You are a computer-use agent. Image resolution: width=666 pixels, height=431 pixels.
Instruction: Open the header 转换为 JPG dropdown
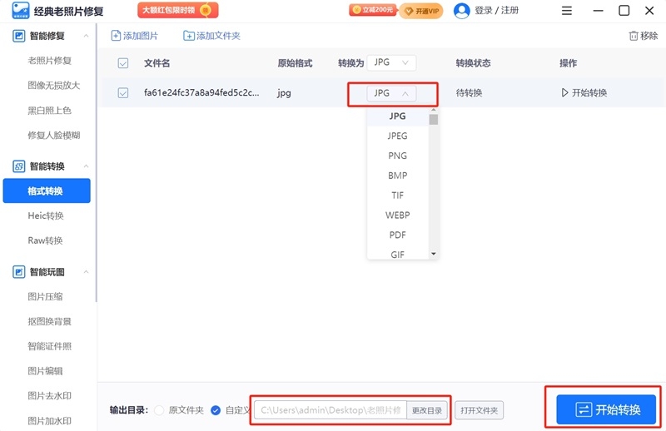click(x=391, y=63)
